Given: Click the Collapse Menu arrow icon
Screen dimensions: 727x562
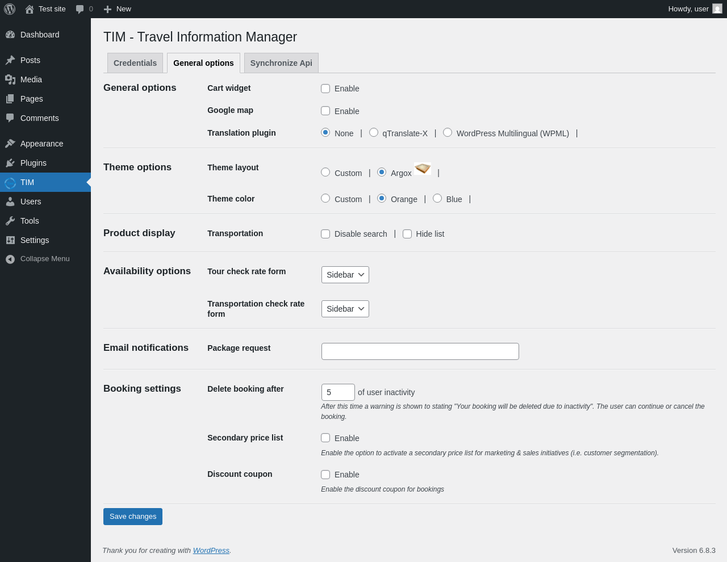Looking at the screenshot, I should (10, 259).
